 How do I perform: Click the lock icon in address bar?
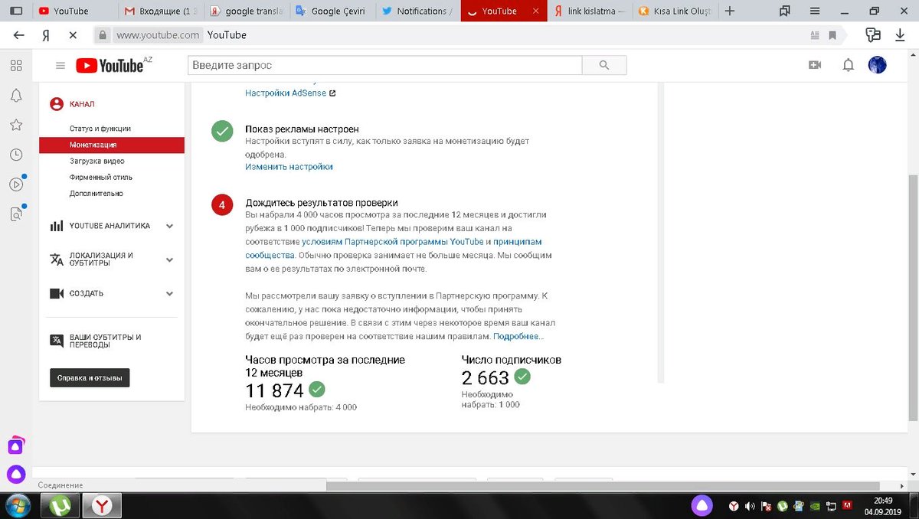(103, 35)
